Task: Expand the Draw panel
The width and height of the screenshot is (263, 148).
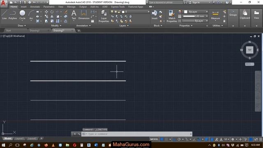Action: (x=22, y=25)
